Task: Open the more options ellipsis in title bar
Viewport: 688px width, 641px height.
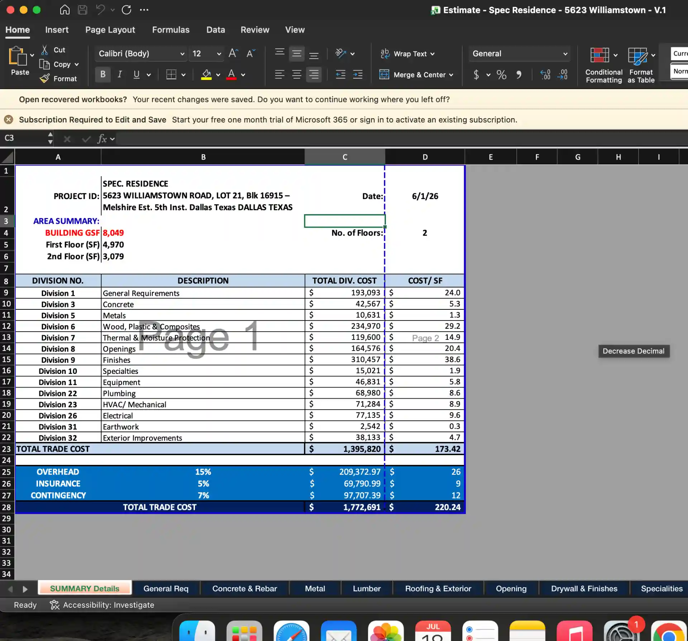Action: click(x=144, y=10)
